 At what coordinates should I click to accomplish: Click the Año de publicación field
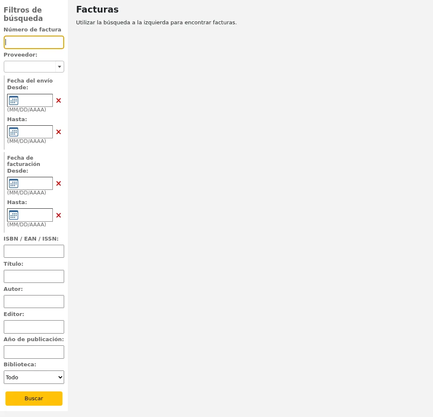tap(34, 352)
